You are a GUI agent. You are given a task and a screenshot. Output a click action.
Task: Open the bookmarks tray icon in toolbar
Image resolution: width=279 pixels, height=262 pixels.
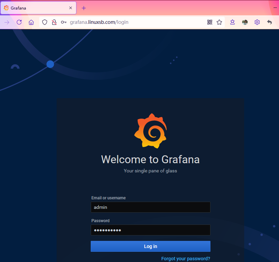pyautogui.click(x=233, y=22)
